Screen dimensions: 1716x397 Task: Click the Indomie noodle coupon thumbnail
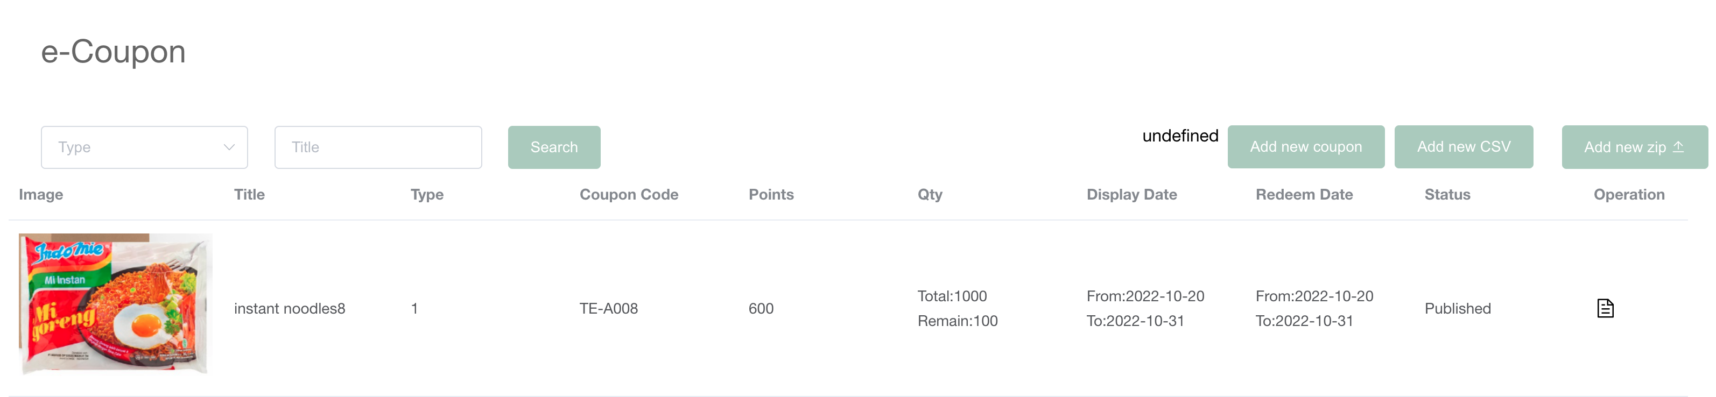pyautogui.click(x=115, y=303)
